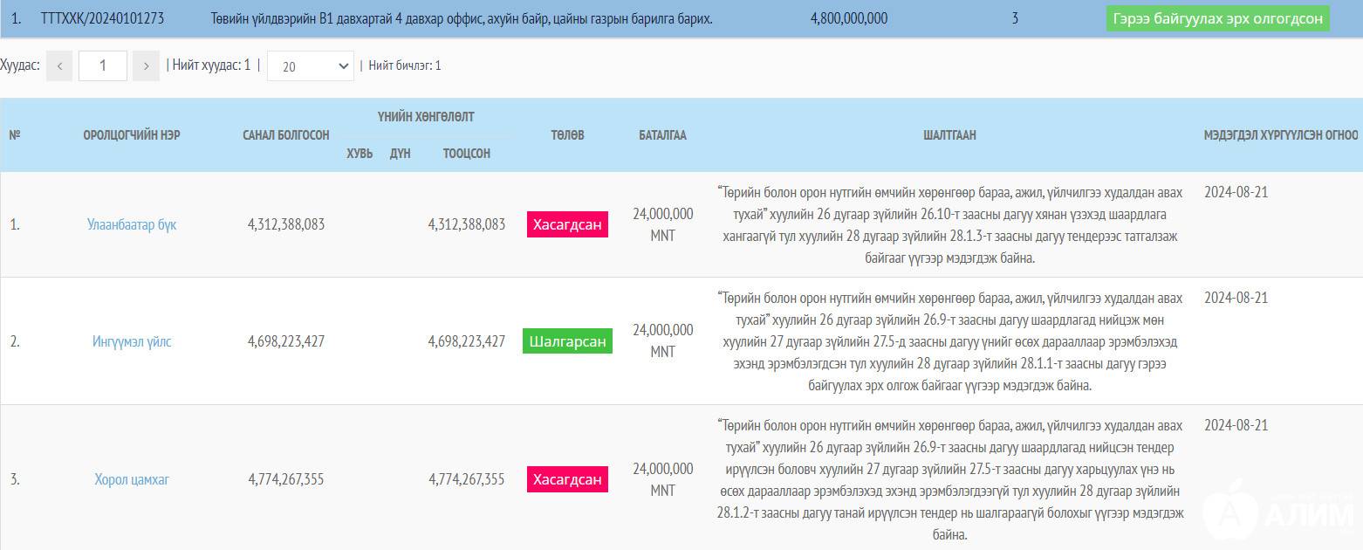This screenshot has height=550, width=1363.
Task: Click the submitted bid '4,312,388,083' of Улаанбаатар бүк
Action: click(x=286, y=224)
